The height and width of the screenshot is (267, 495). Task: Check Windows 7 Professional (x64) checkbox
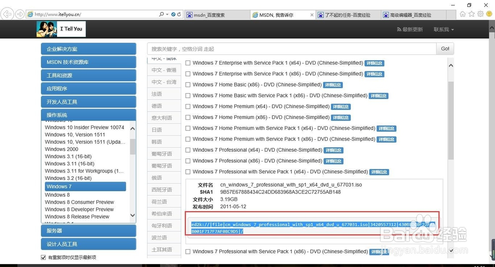188,150
